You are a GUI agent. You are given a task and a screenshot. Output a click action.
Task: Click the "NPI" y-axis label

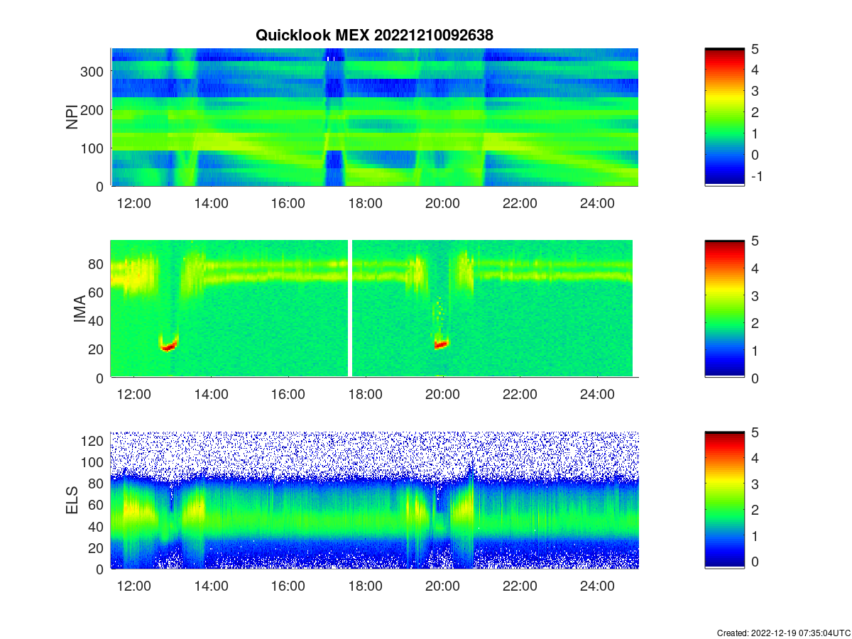pos(72,117)
